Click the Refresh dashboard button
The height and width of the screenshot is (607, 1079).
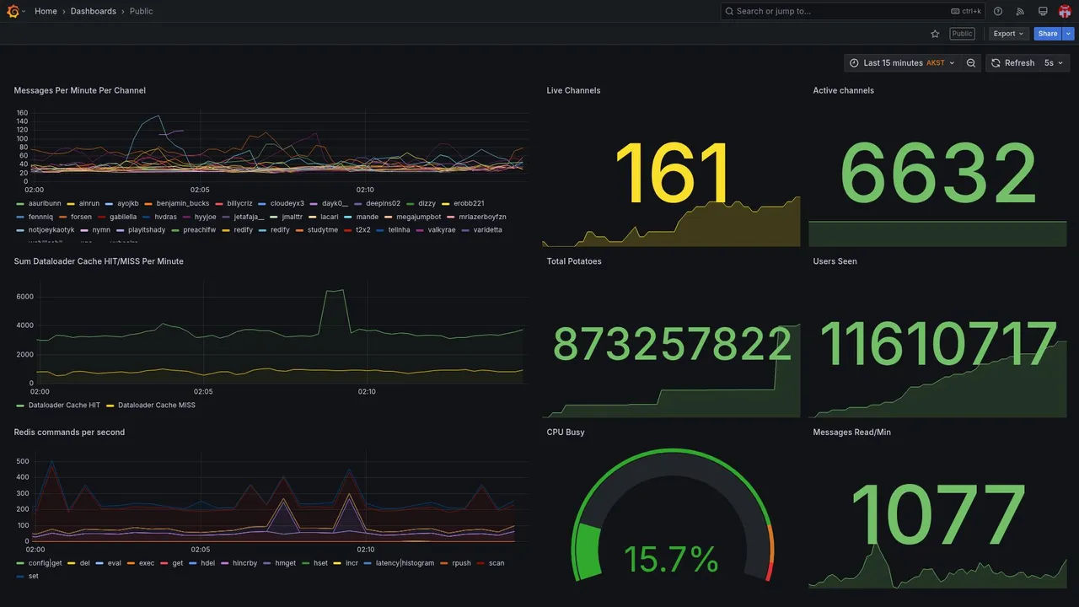pos(1012,62)
